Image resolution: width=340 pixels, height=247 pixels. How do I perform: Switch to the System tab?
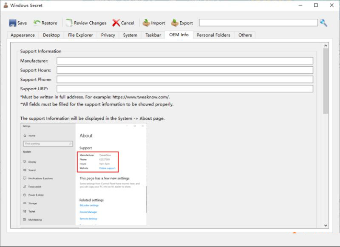130,35
